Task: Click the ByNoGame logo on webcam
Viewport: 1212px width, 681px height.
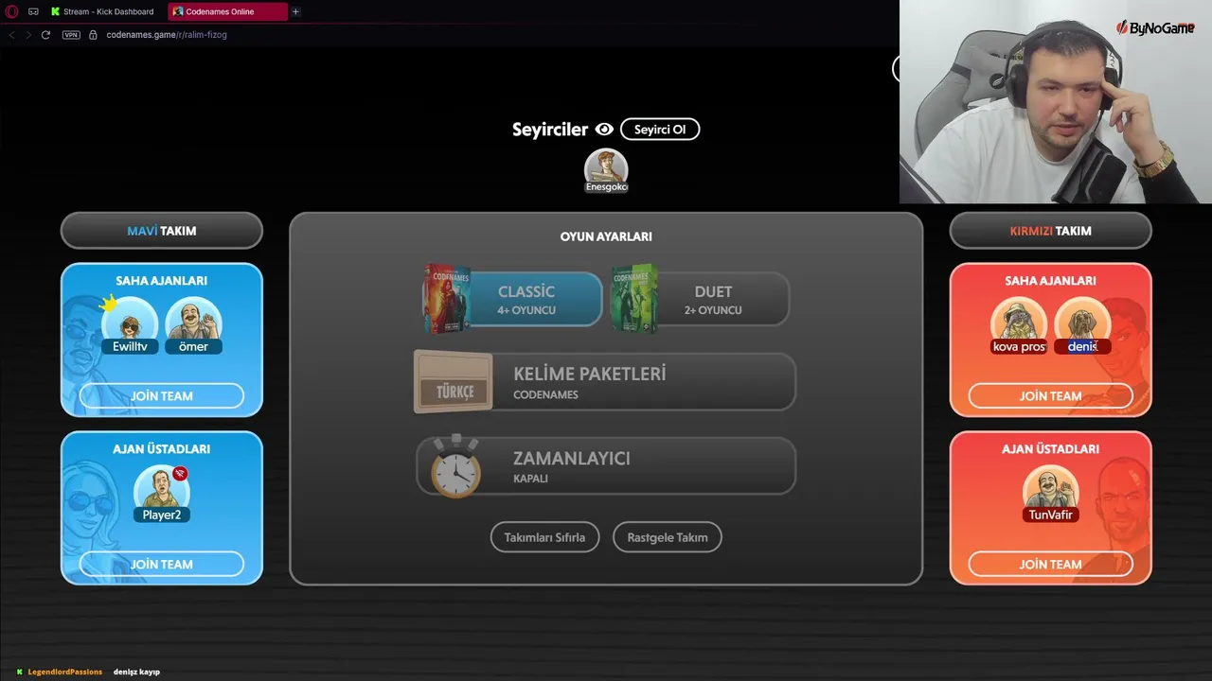Action: (1155, 28)
